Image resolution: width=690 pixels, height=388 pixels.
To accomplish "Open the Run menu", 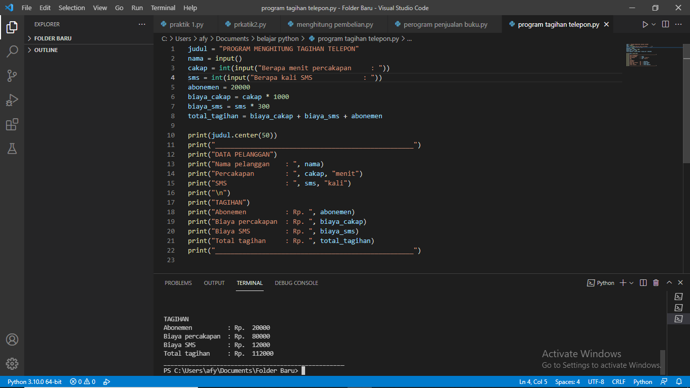I will [x=137, y=8].
